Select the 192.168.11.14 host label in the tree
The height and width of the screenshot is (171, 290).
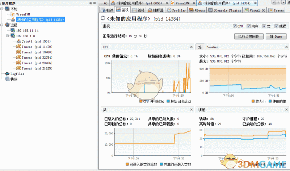tap(28, 30)
